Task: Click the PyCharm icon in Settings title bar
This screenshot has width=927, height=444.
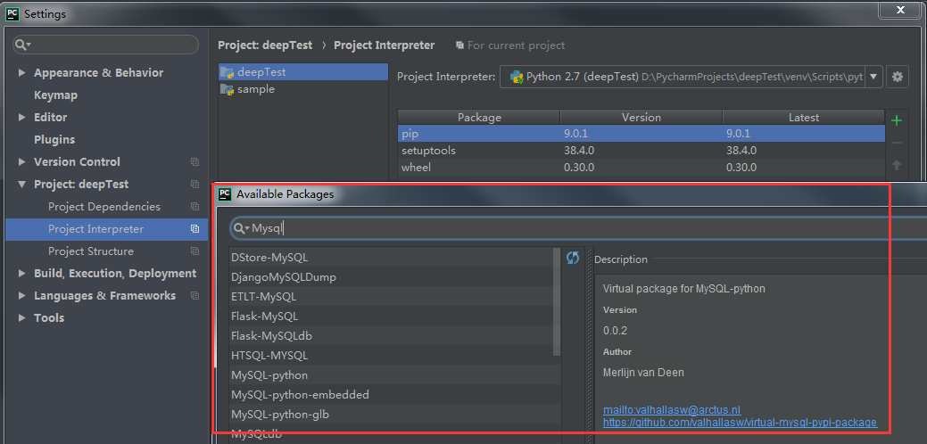Action: point(12,13)
